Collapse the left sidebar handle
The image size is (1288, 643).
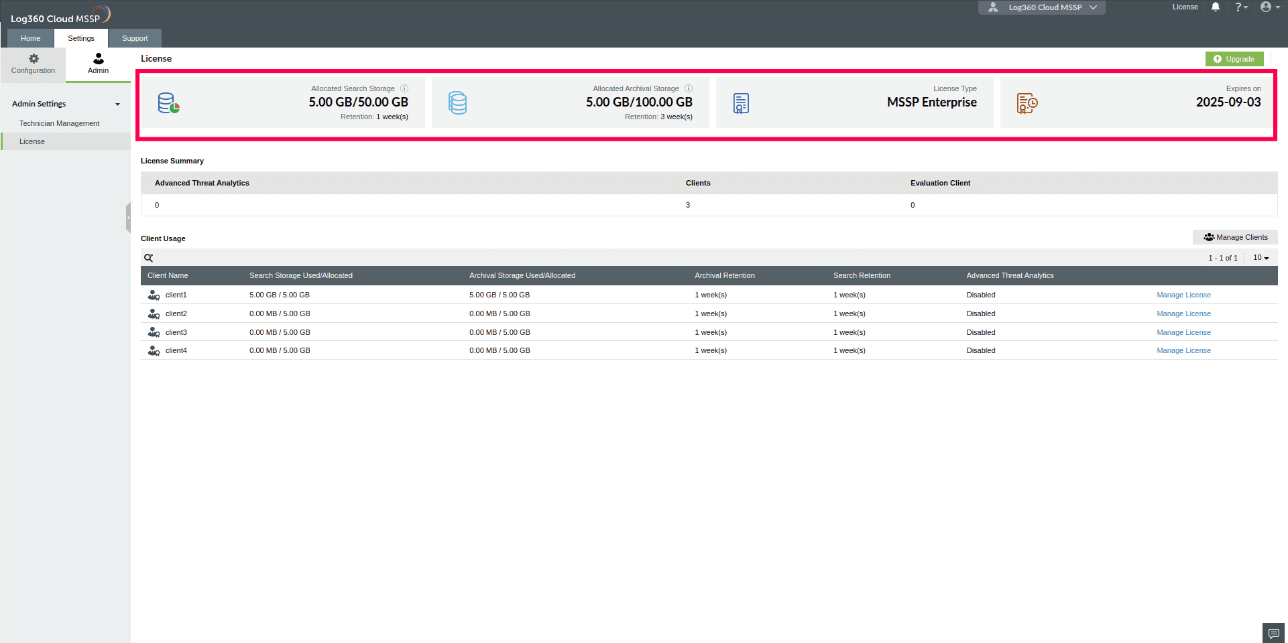pos(128,218)
